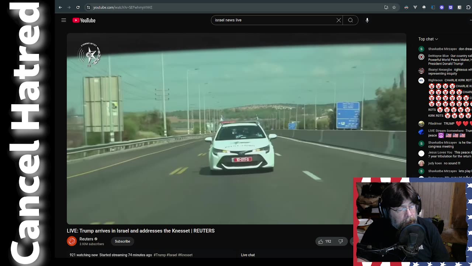Bookmark this page with the star icon

[394, 7]
